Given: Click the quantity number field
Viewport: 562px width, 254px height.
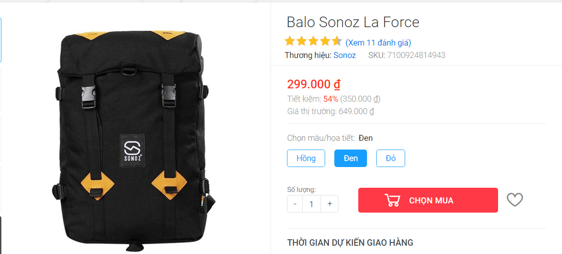Looking at the screenshot, I should tap(312, 204).
